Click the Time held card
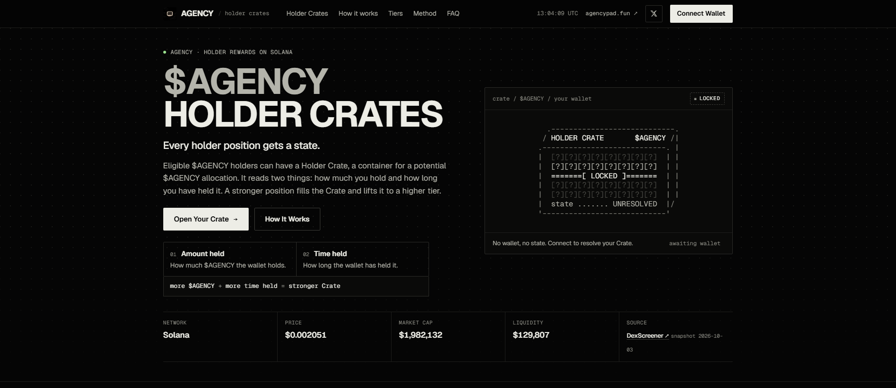896x388 pixels. [362, 259]
